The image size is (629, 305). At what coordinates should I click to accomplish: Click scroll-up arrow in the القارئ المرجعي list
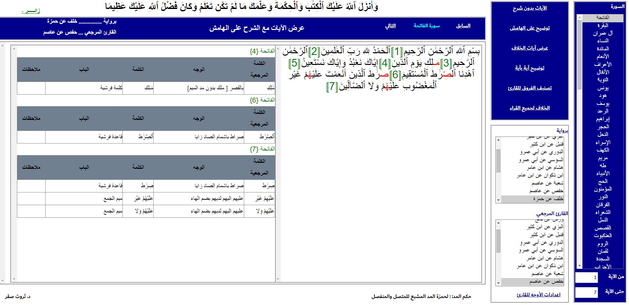point(498,223)
